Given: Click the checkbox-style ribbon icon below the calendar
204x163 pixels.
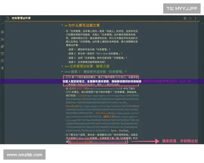Looking at the screenshot, I should tap(2, 61).
